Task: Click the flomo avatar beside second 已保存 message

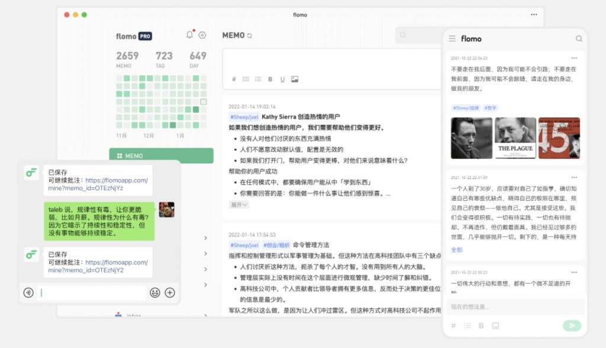Action: point(31,255)
